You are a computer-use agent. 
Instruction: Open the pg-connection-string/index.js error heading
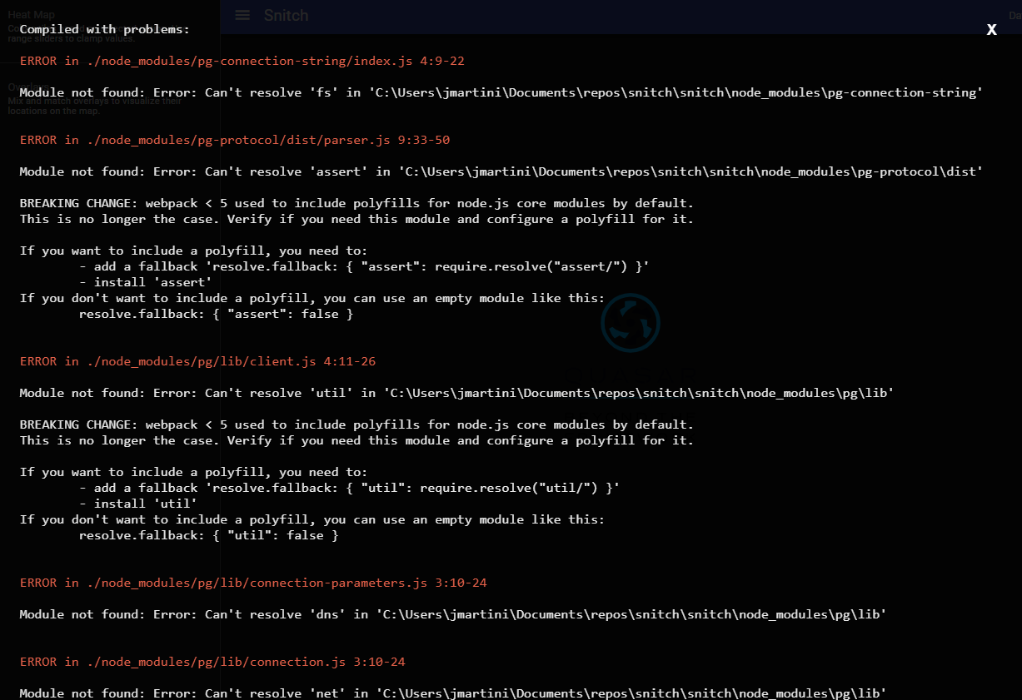pos(242,60)
